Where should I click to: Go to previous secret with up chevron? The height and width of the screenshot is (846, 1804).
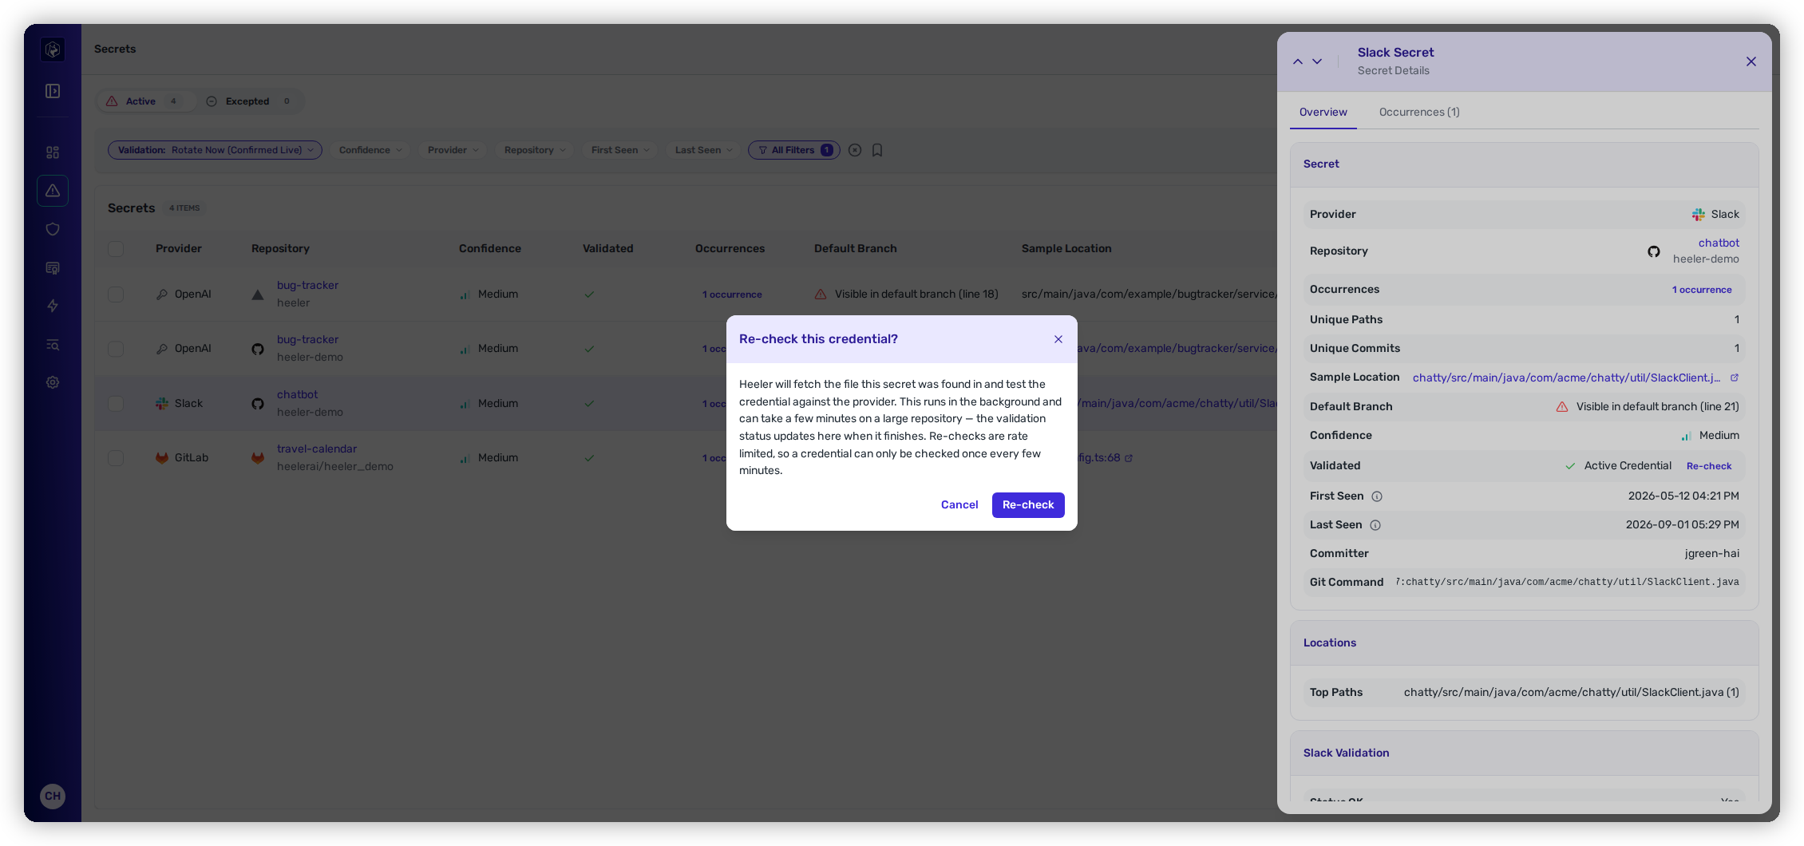coord(1298,61)
